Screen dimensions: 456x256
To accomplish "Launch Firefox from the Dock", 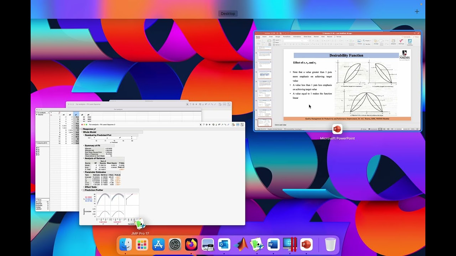I will (x=191, y=245).
